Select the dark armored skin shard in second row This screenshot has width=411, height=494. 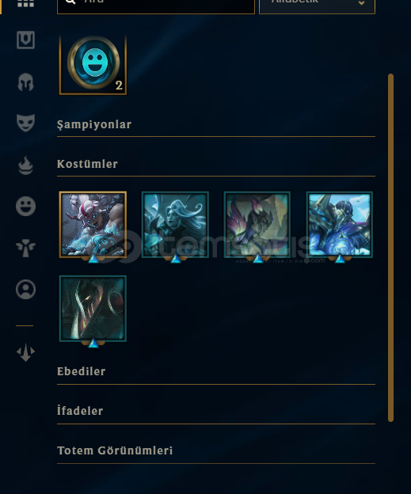pos(93,309)
